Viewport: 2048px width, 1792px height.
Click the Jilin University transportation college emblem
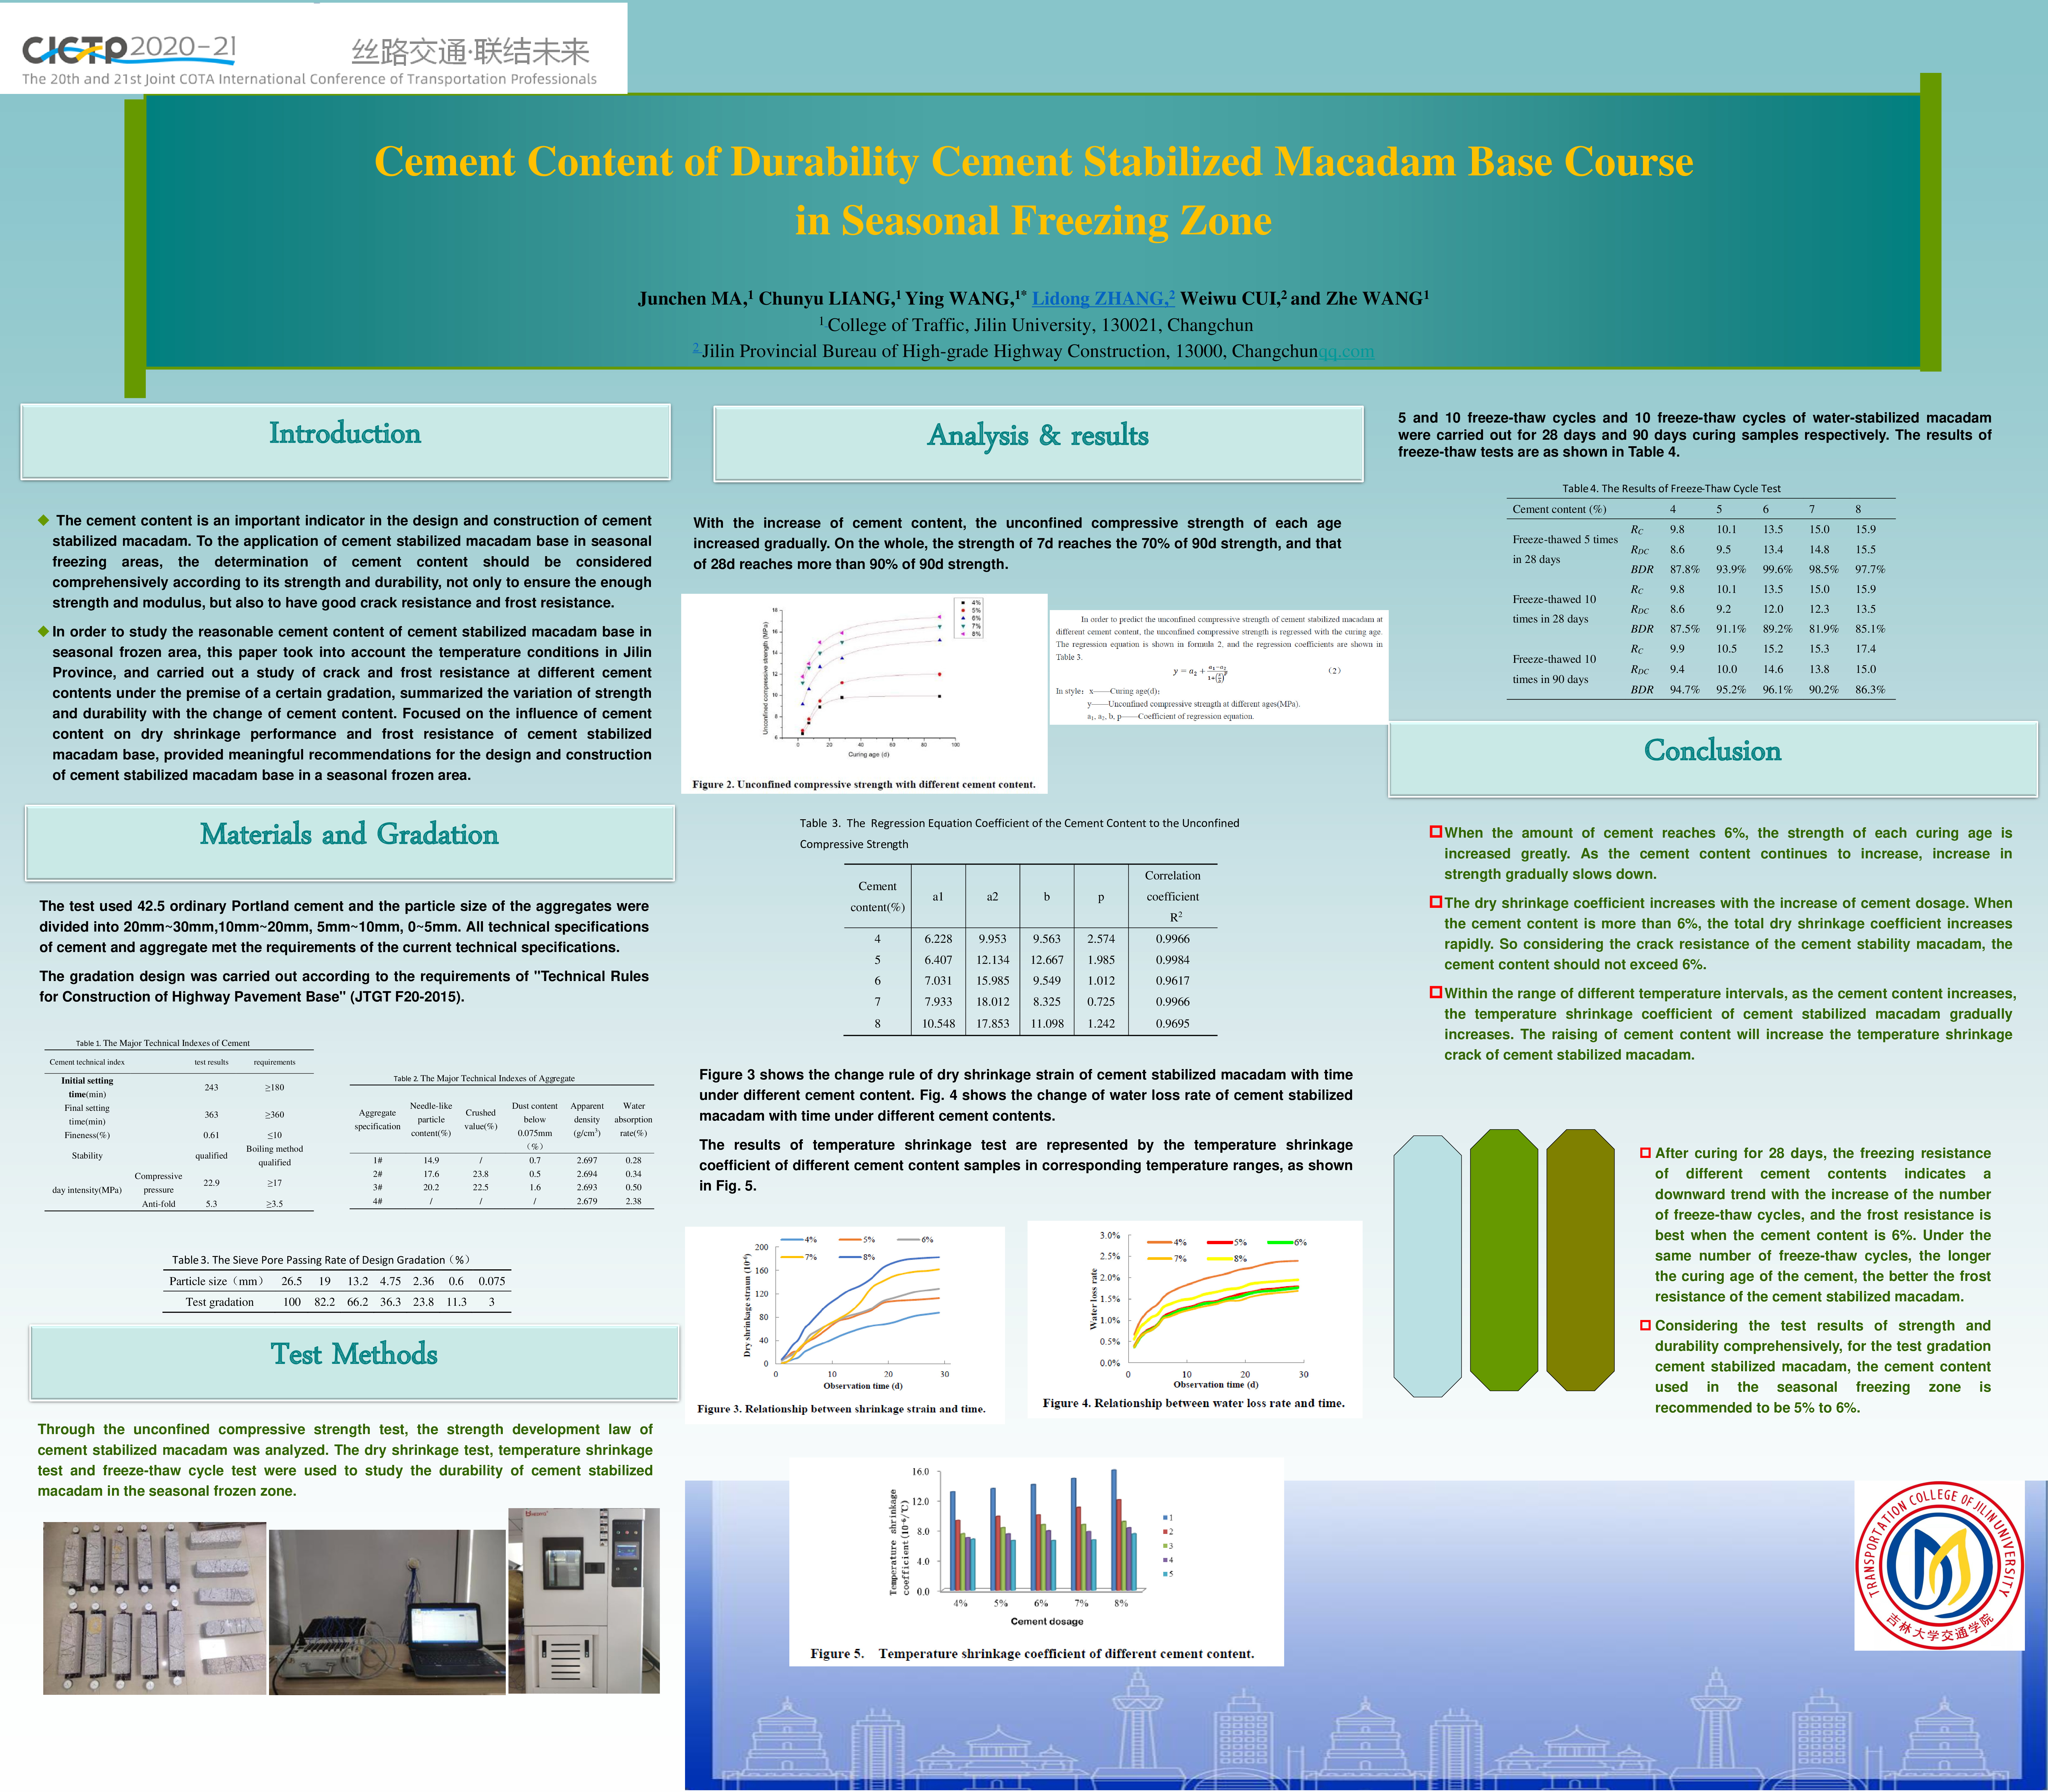point(1939,1565)
